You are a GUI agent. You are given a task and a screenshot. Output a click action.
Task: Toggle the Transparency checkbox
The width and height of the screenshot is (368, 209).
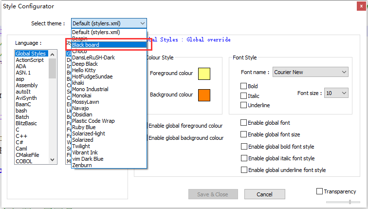click(319, 191)
